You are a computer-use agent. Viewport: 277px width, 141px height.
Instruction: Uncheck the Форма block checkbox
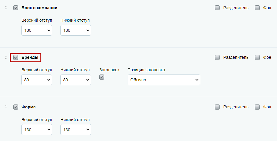click(16, 107)
